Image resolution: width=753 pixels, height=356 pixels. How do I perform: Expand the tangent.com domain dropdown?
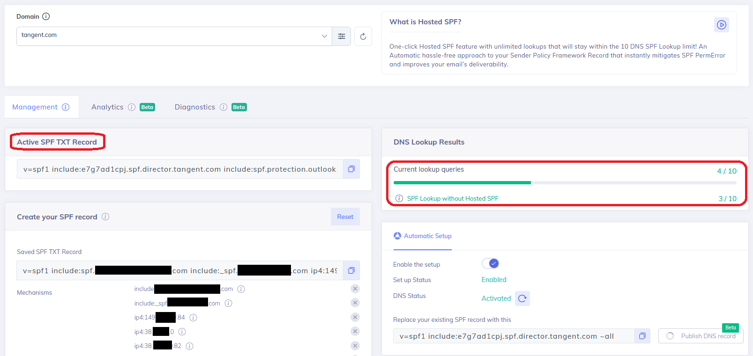(x=324, y=36)
